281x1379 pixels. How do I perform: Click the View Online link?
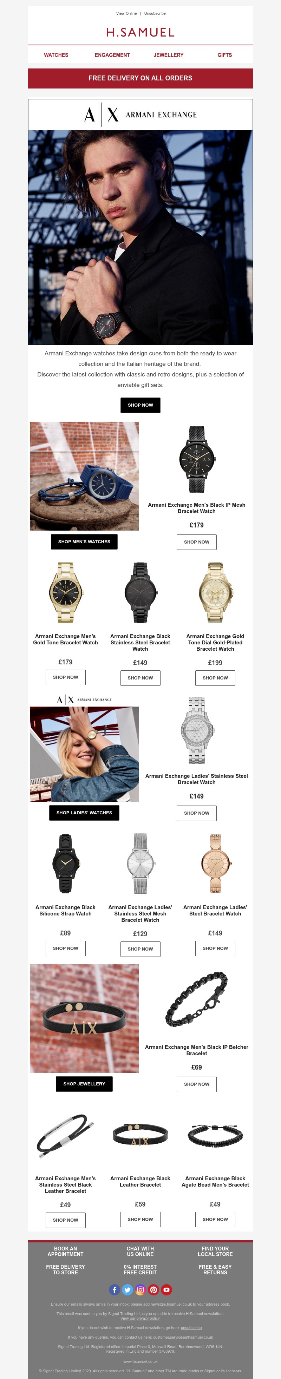[126, 13]
